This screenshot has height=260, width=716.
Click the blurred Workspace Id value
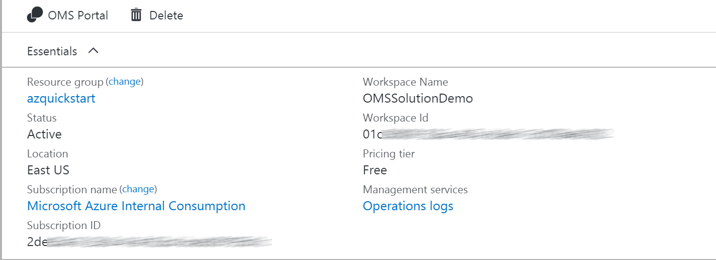pos(488,134)
